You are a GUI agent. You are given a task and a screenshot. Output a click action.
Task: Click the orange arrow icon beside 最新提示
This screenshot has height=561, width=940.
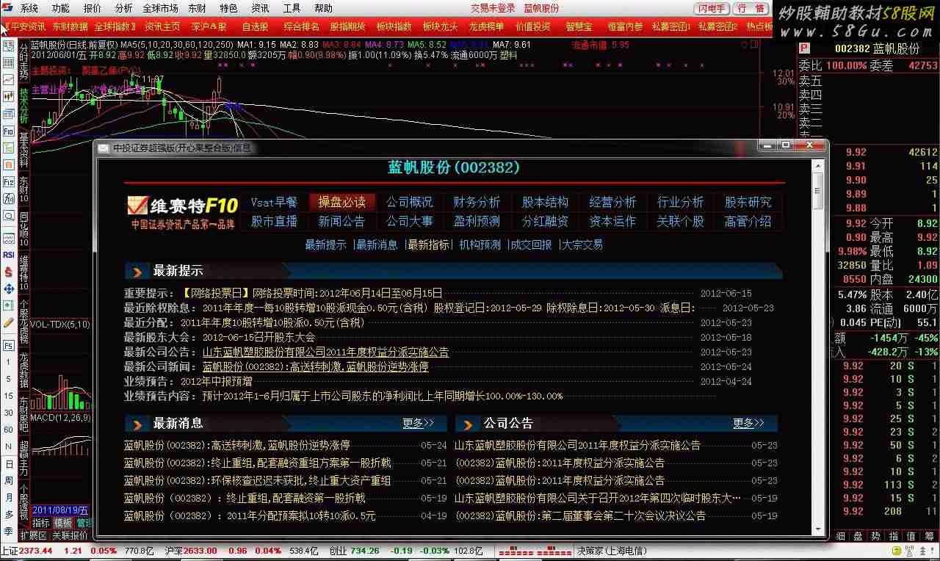[137, 272]
